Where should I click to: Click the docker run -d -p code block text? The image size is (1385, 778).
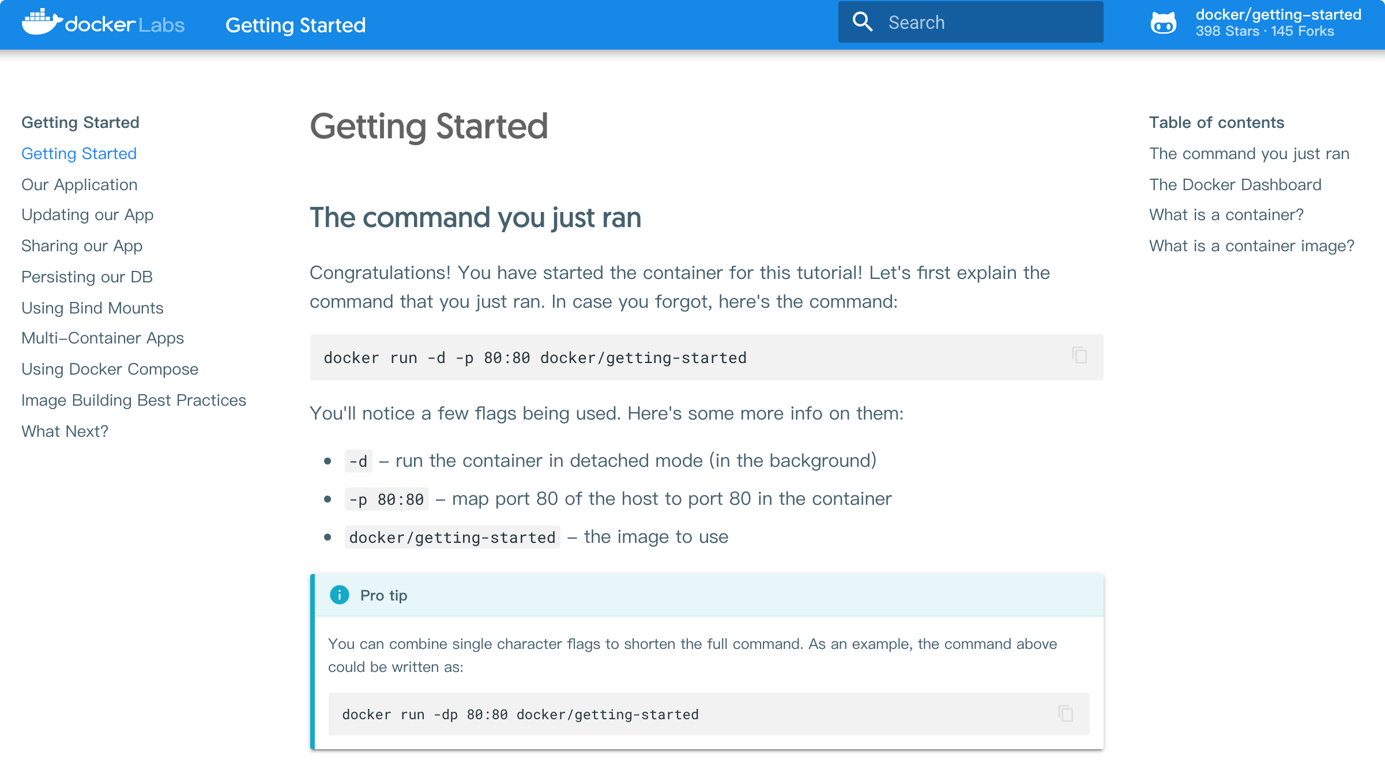tap(535, 358)
